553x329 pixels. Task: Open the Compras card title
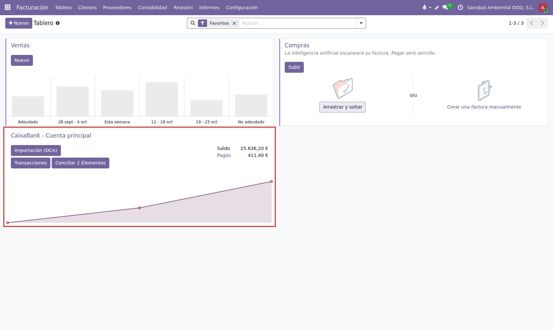[x=297, y=45]
